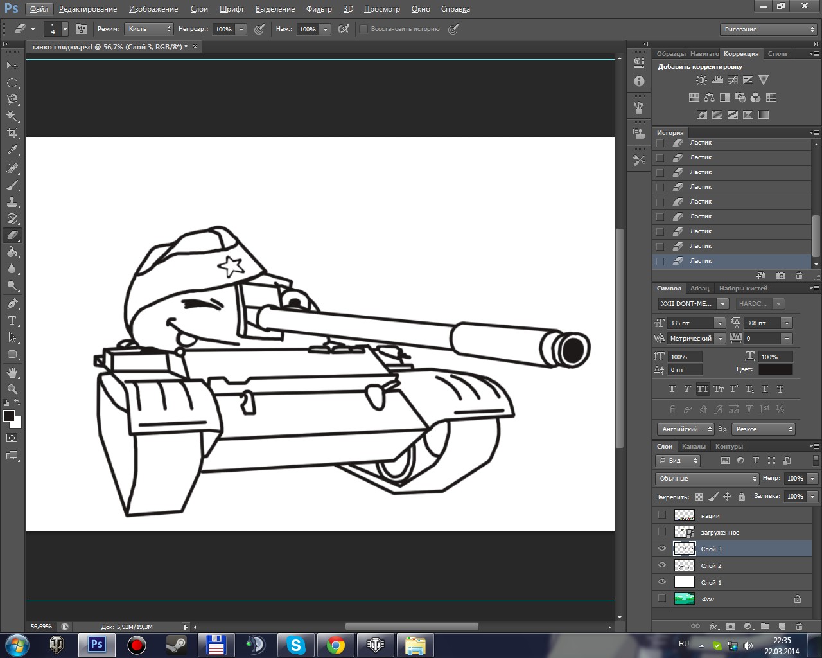This screenshot has height=658, width=822.
Task: Open the Режим Кисть dropdown
Action: [x=149, y=29]
